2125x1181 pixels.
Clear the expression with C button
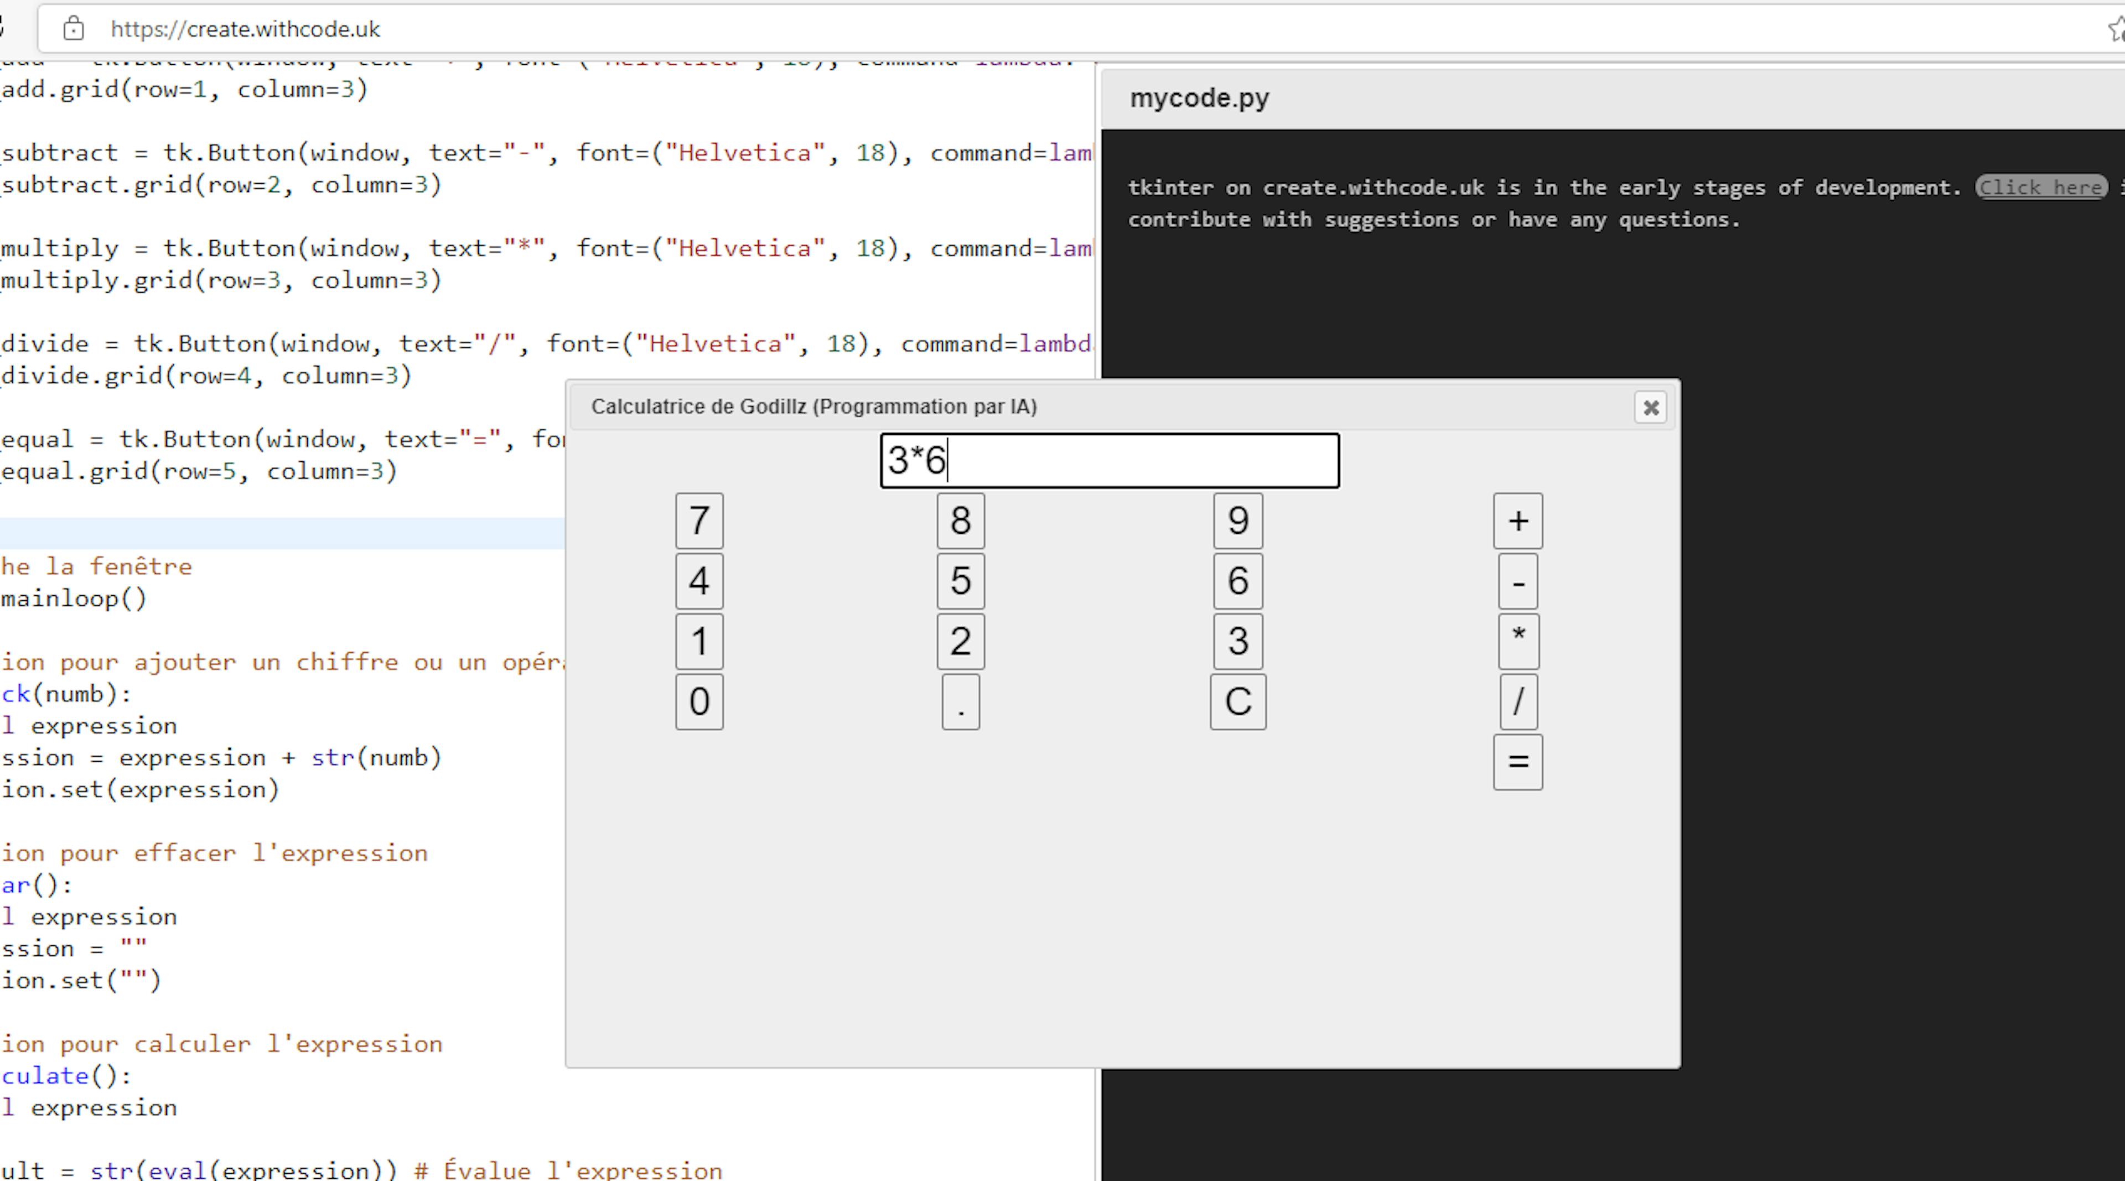(x=1237, y=702)
